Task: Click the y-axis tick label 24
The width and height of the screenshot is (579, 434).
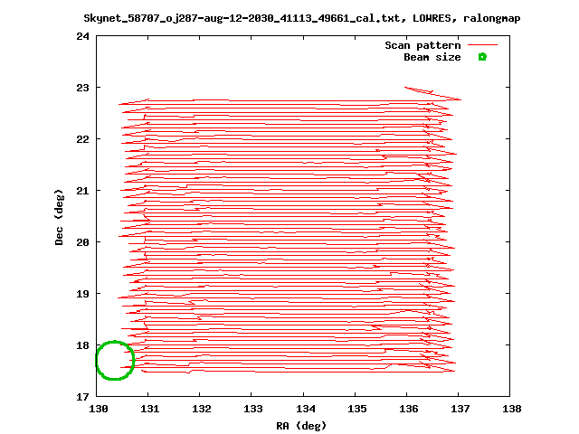Action: point(82,36)
